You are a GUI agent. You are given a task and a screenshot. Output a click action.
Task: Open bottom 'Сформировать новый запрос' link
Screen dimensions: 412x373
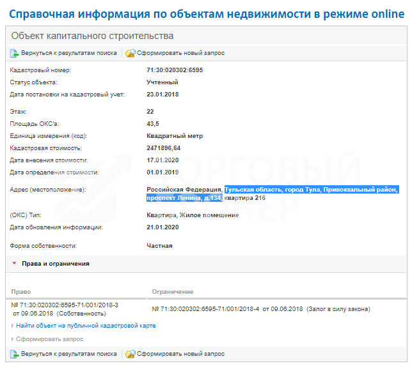click(x=181, y=354)
